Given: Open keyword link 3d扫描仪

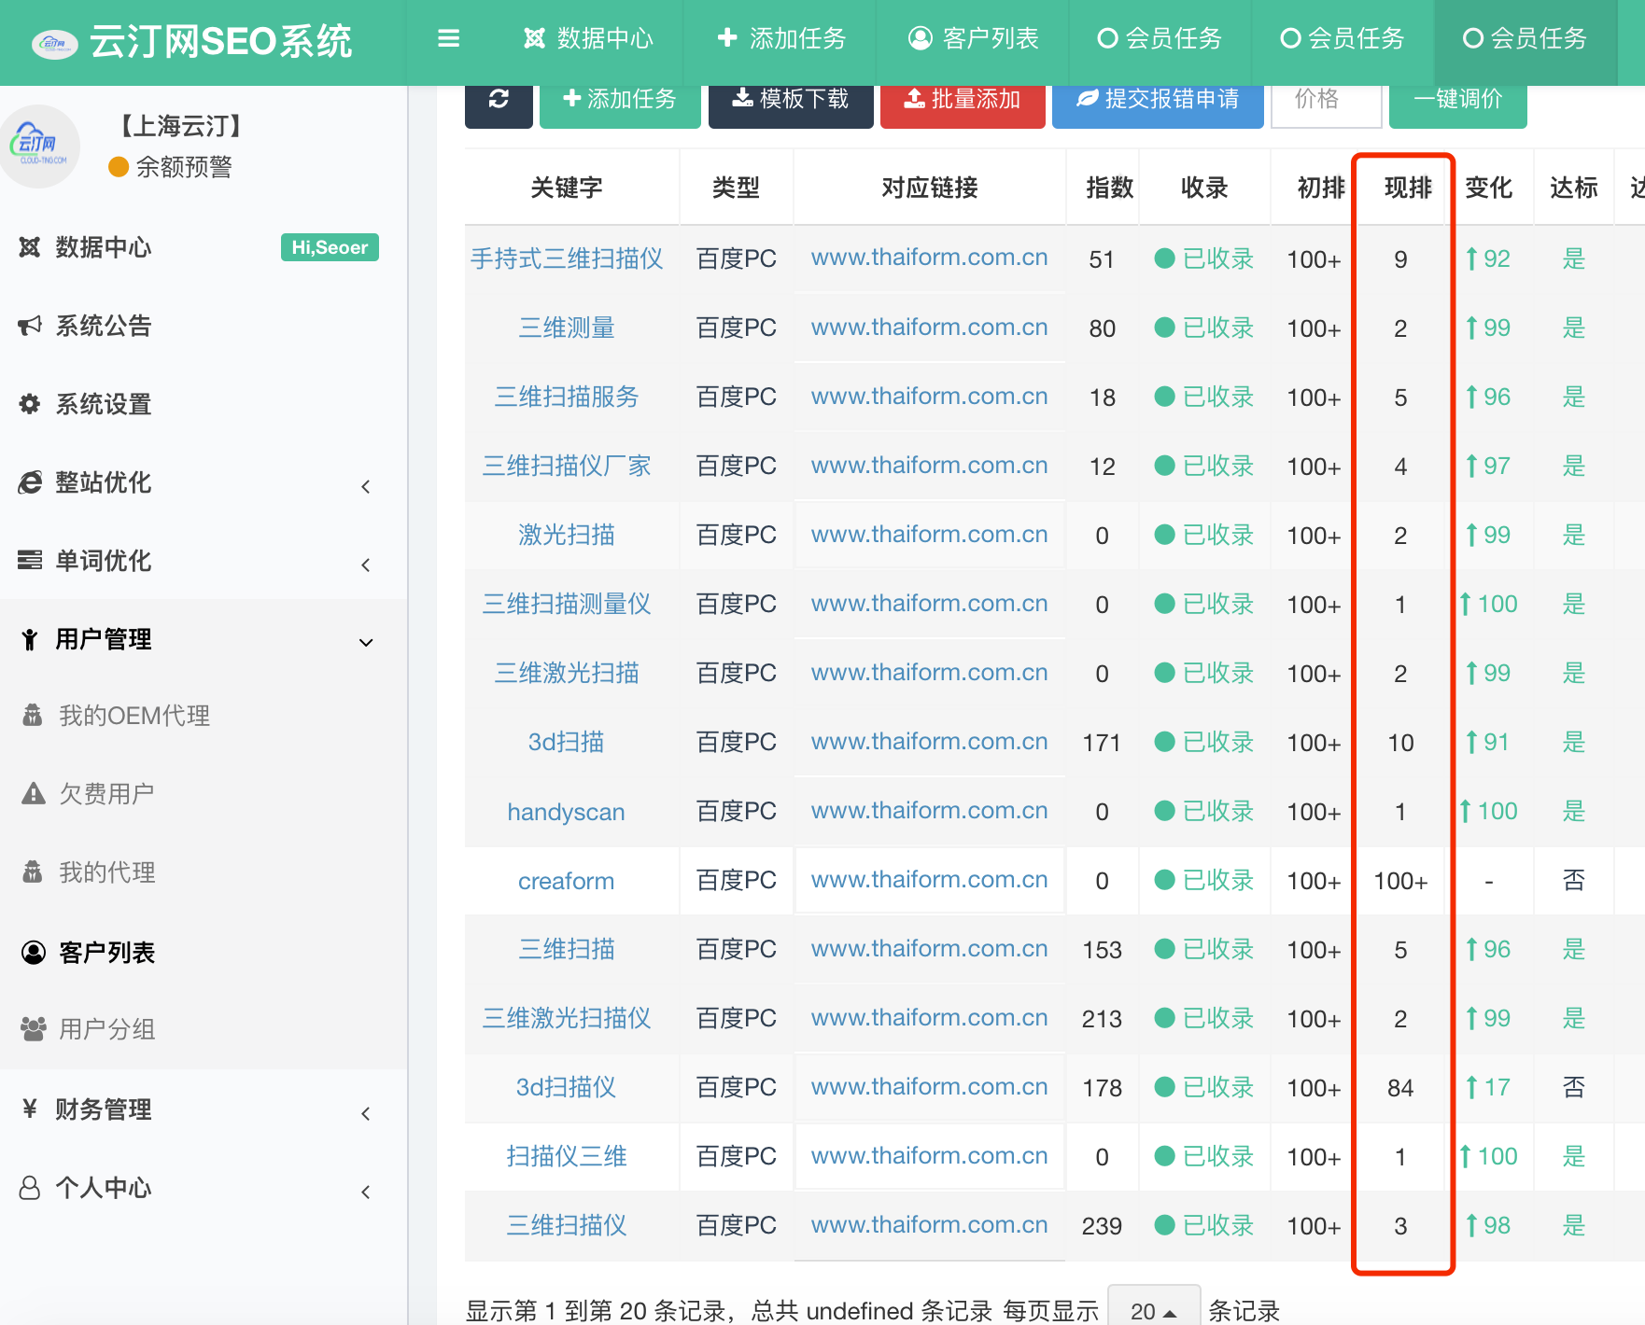Looking at the screenshot, I should tap(567, 1087).
